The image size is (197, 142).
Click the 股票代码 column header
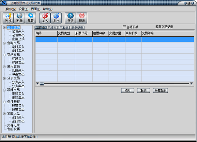pyautogui.click(x=84, y=33)
